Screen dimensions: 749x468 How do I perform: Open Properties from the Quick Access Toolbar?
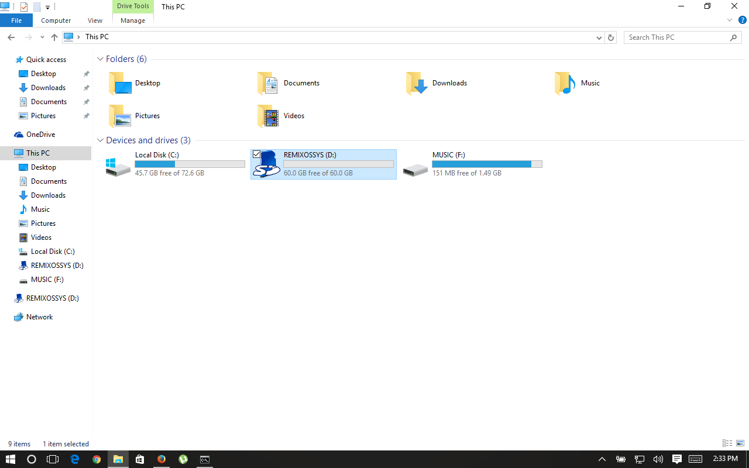[23, 6]
